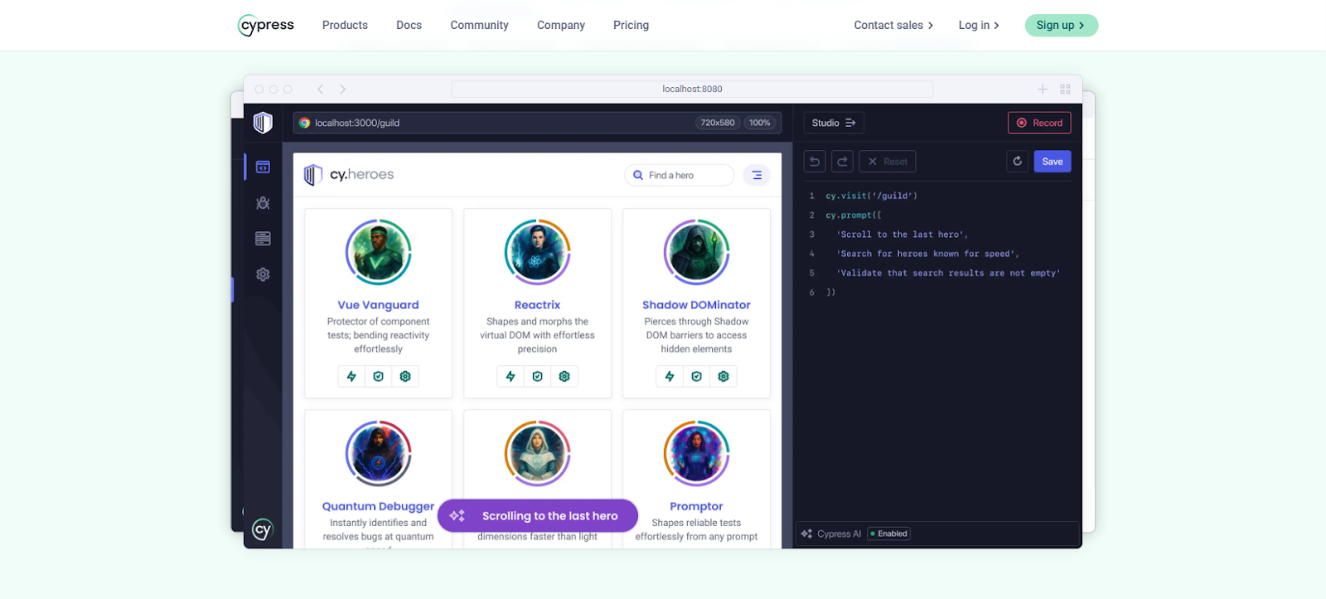Select code line cy.visit('/guild')
Image resolution: width=1326 pixels, height=599 pixels.
(871, 196)
